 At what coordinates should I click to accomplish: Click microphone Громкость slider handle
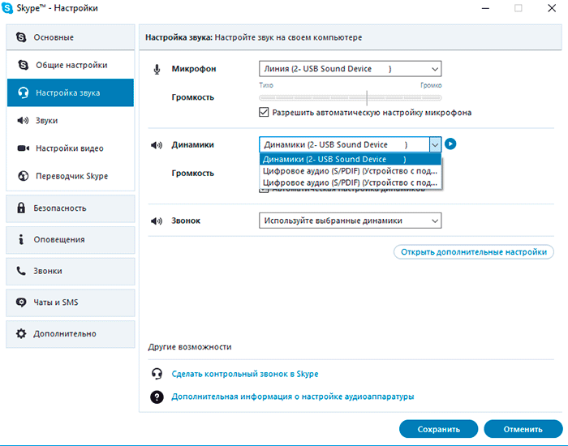click(x=367, y=97)
